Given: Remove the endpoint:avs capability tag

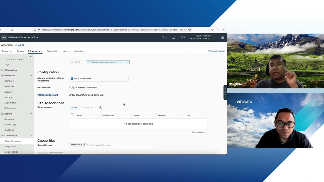Looking at the screenshot, I should tap(84, 145).
